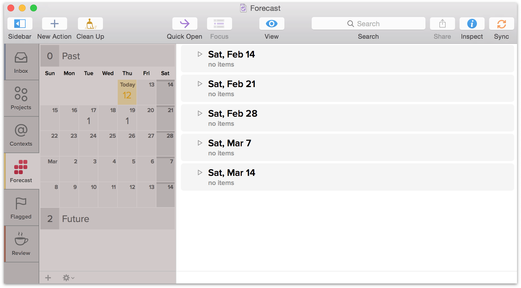Select day 19 with one item
The image size is (521, 288).
coord(127,118)
